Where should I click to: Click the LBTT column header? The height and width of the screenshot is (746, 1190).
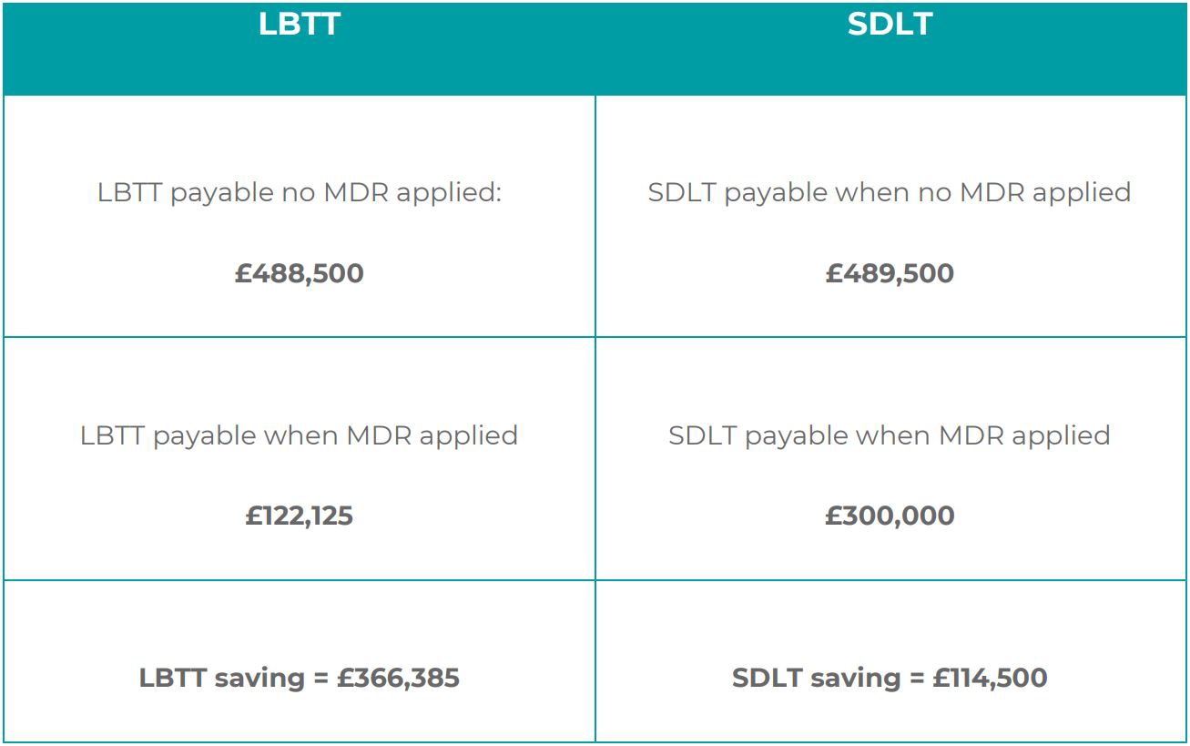tap(299, 25)
